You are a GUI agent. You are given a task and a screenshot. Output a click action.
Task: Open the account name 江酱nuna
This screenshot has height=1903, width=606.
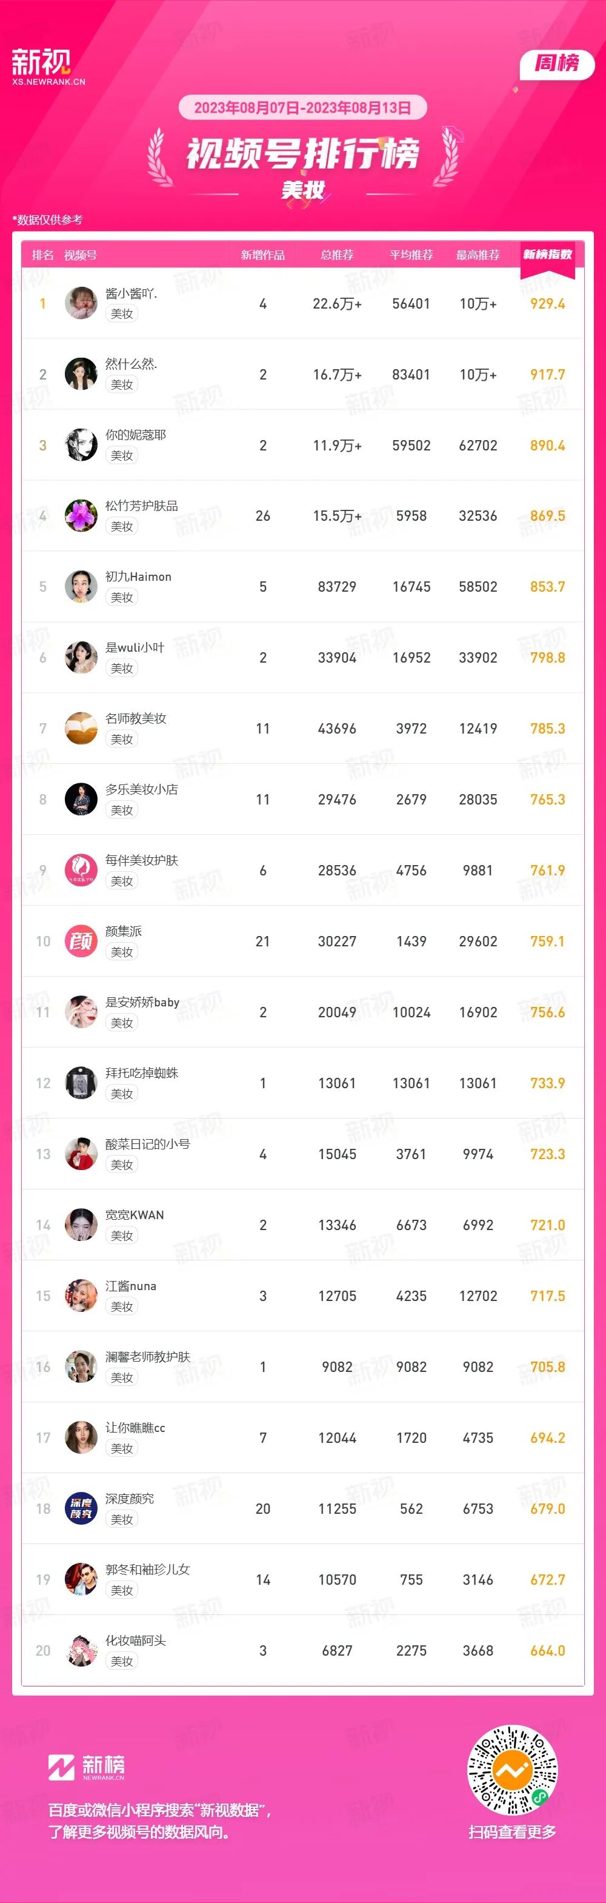click(131, 1285)
